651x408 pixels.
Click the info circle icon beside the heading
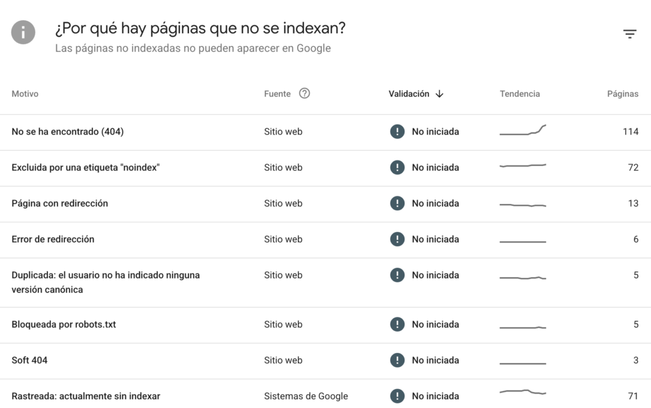pos(23,32)
